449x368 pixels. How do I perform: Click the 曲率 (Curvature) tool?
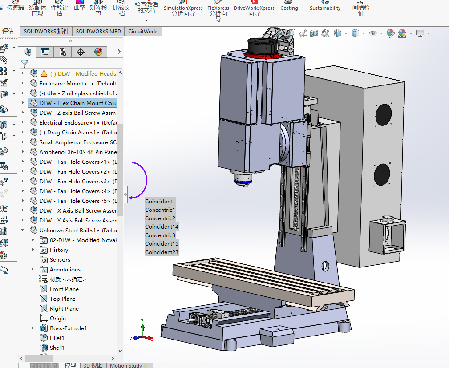[80, 6]
